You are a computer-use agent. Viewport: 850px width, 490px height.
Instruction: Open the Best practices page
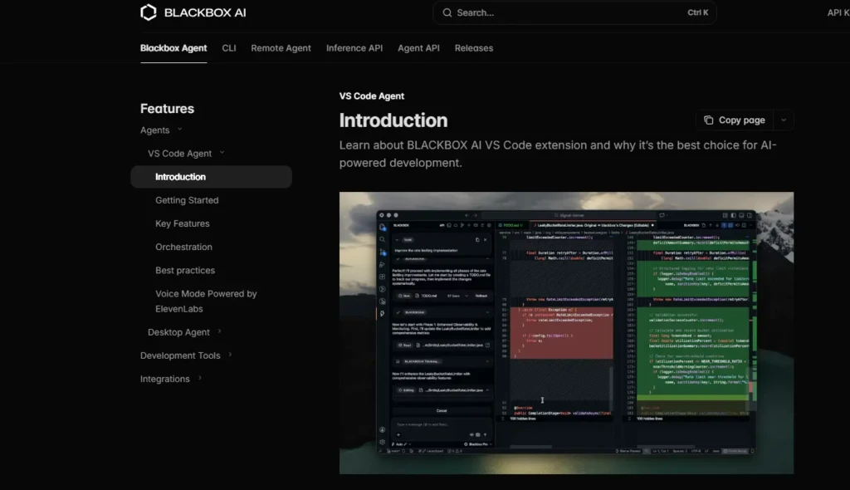point(185,270)
